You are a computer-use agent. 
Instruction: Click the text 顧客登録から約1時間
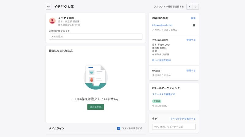pos(69,25)
